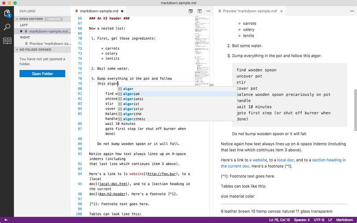
Task: Change indentation via Spaces: 4
Action: coord(302,220)
